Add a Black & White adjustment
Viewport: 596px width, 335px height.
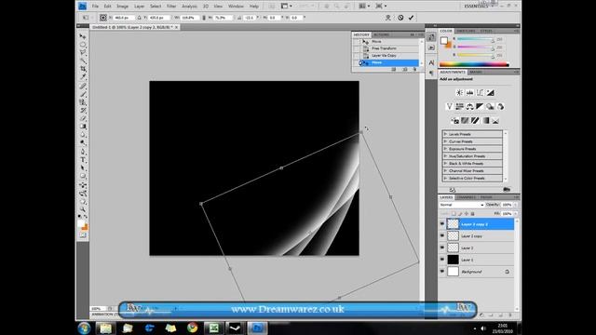point(480,107)
